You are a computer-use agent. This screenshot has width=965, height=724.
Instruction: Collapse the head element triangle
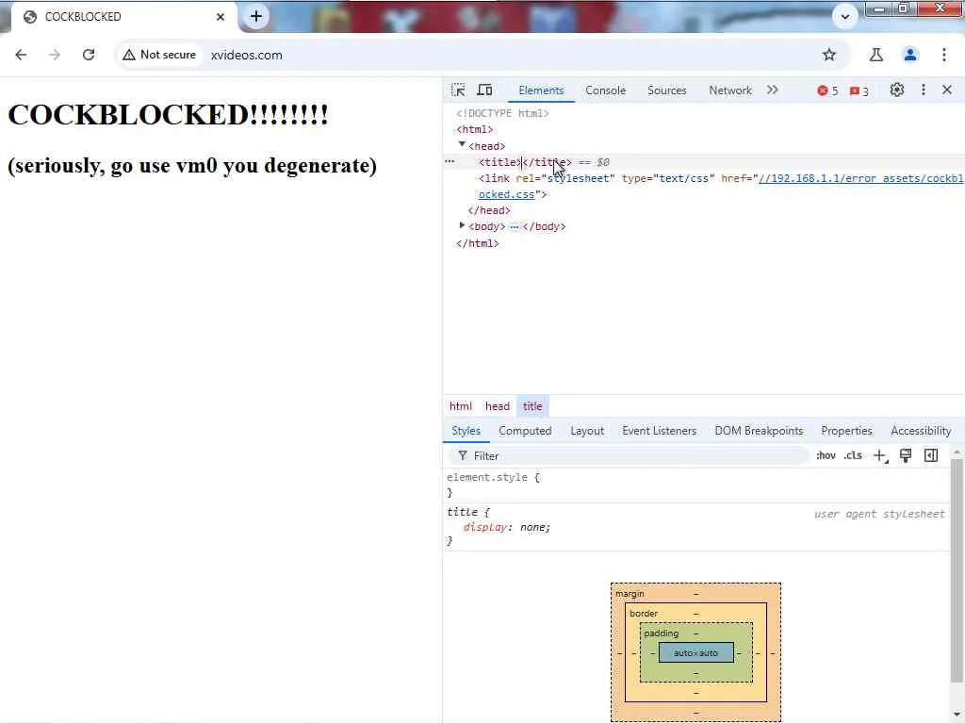click(462, 144)
